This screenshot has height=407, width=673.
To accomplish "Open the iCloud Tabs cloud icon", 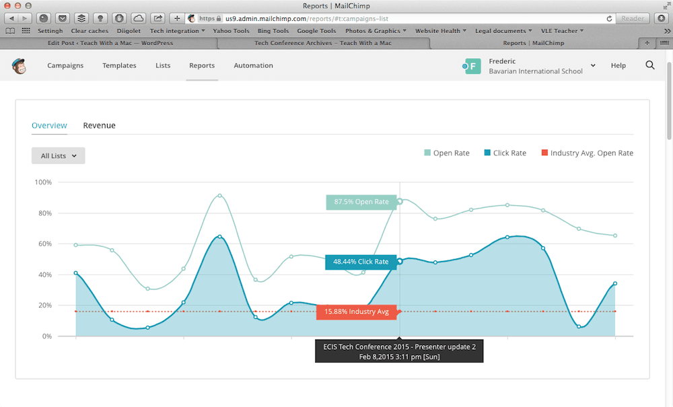I will (x=138, y=18).
